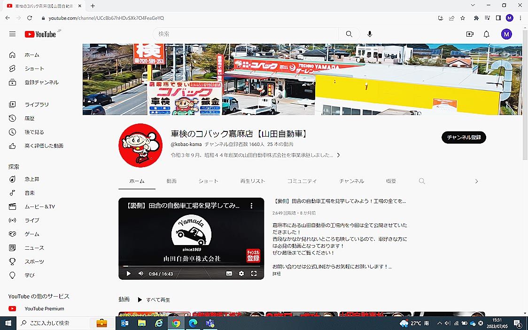
Task: Toggle subtitles on the video player
Action: click(x=229, y=274)
